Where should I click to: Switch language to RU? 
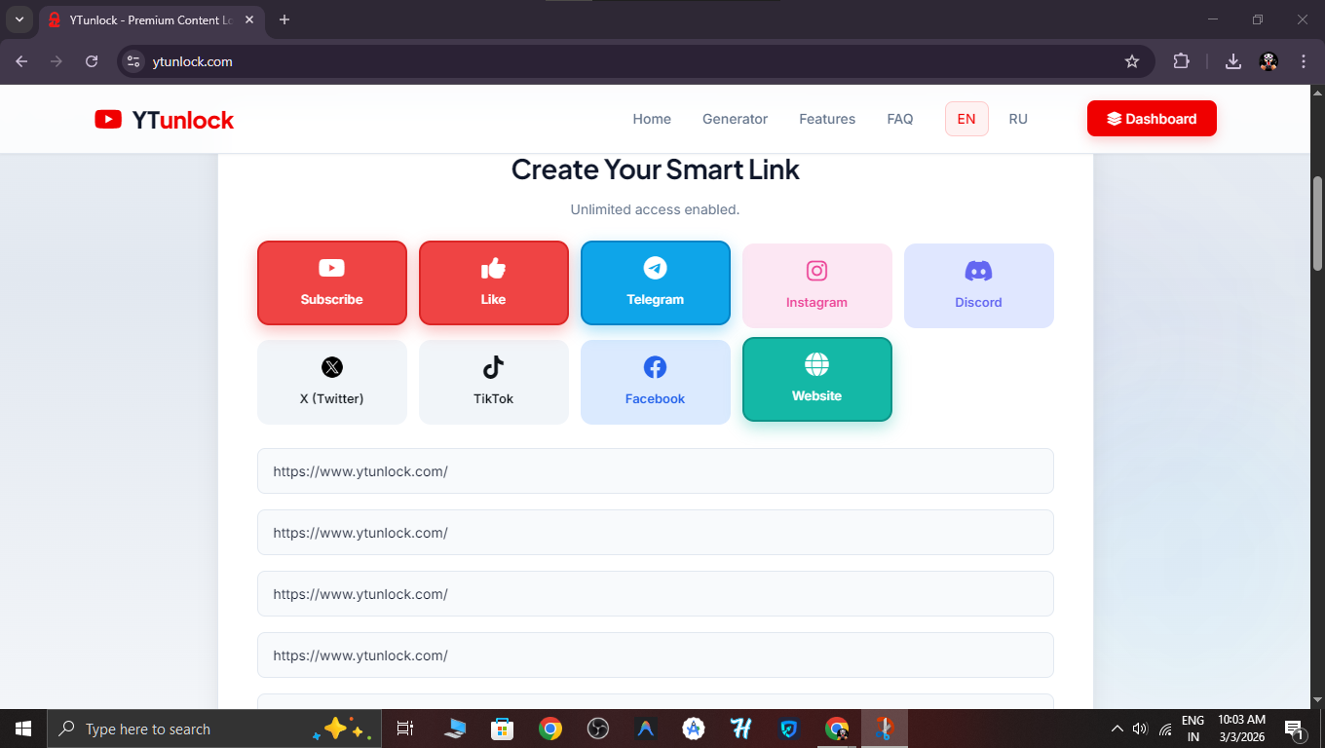click(x=1018, y=119)
